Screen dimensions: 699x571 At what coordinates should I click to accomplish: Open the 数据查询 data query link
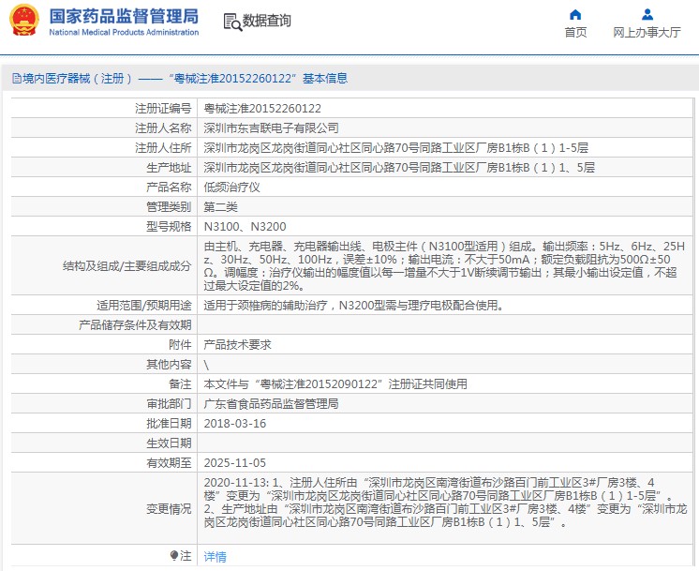(x=267, y=21)
